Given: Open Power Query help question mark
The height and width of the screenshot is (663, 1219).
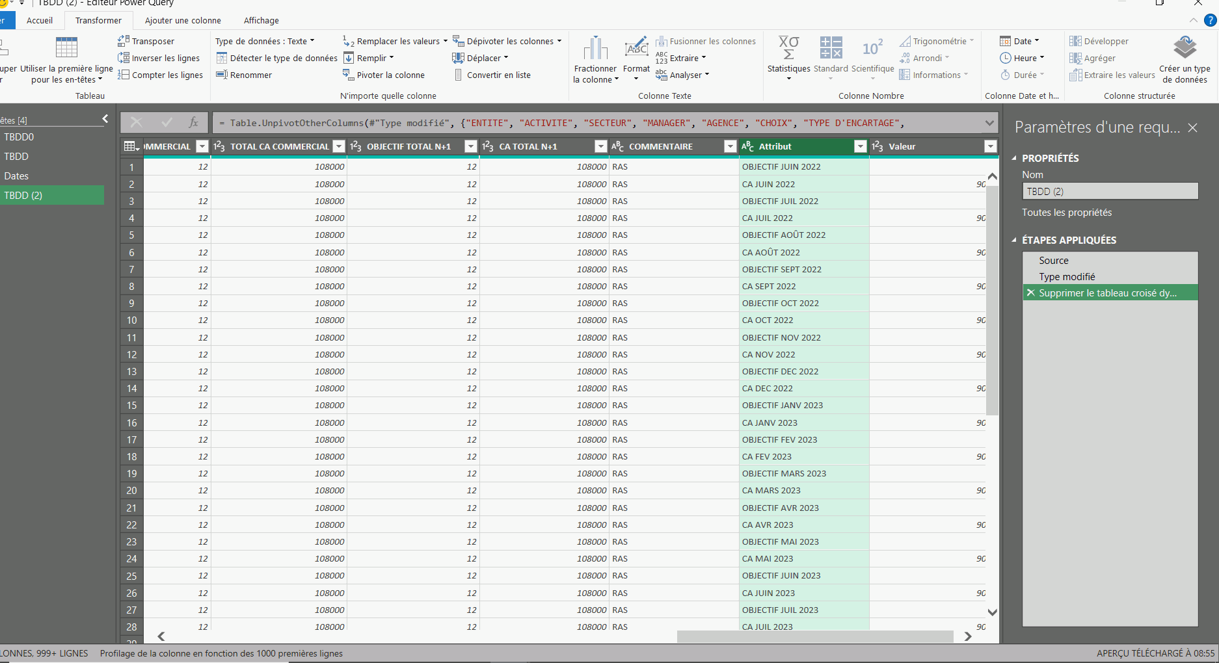Looking at the screenshot, I should pos(1210,20).
